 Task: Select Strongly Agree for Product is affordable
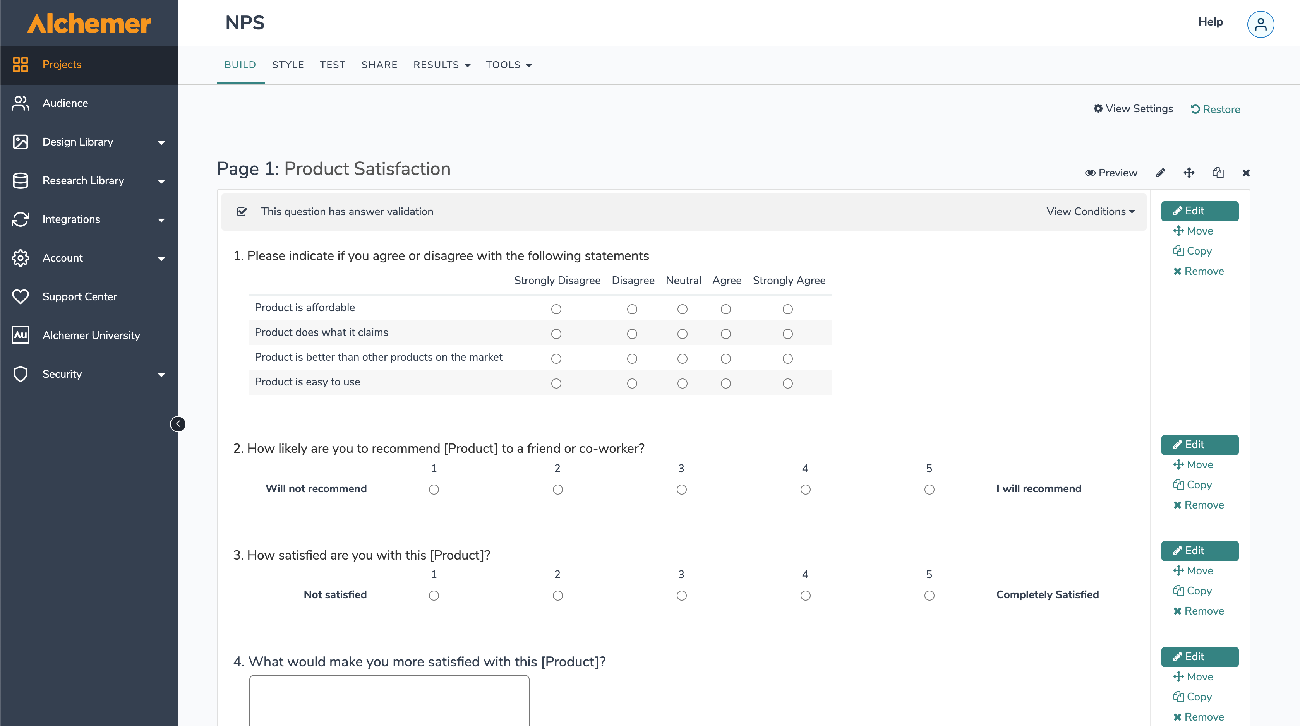[x=787, y=309]
